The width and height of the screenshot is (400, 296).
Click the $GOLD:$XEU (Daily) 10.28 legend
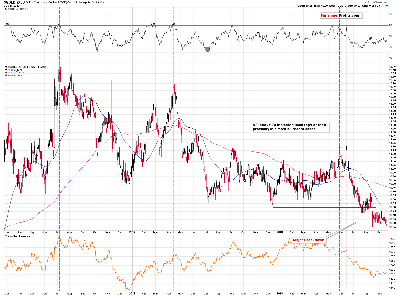(x=27, y=67)
